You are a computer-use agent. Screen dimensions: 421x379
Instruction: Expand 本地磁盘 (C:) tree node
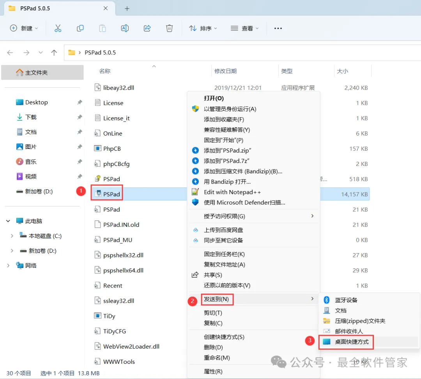(12, 236)
